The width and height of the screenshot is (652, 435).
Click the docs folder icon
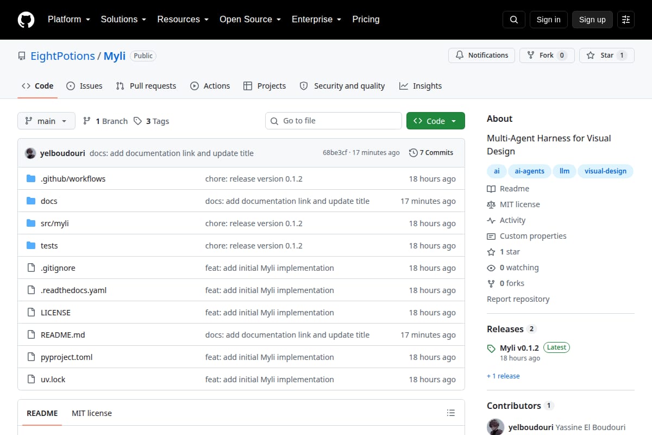click(x=31, y=201)
